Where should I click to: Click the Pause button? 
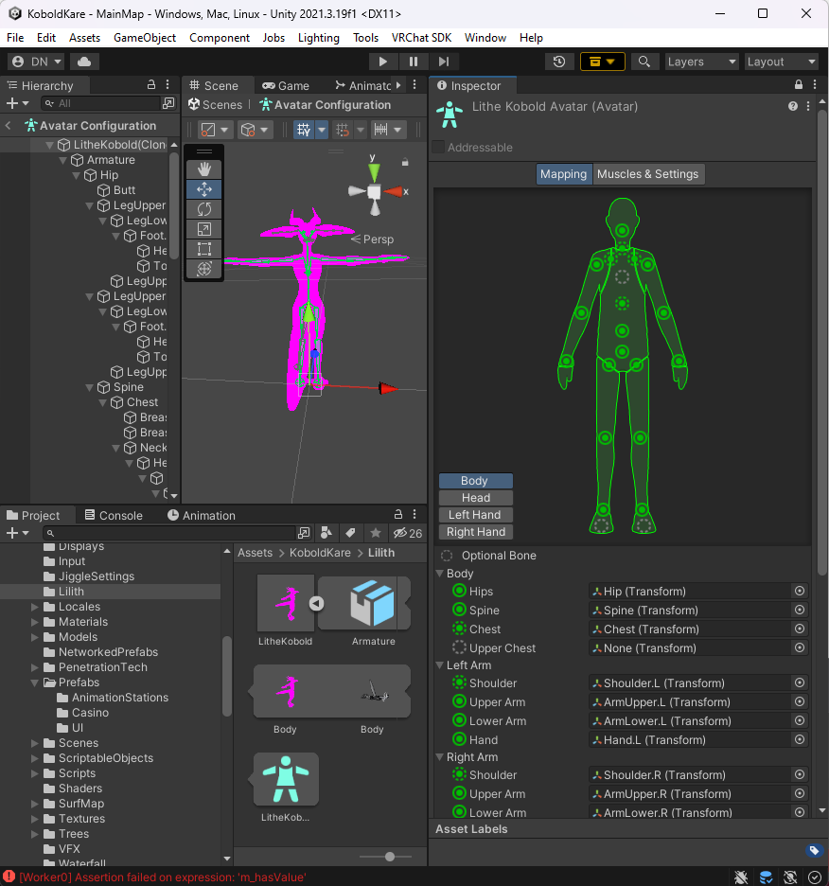coord(414,62)
